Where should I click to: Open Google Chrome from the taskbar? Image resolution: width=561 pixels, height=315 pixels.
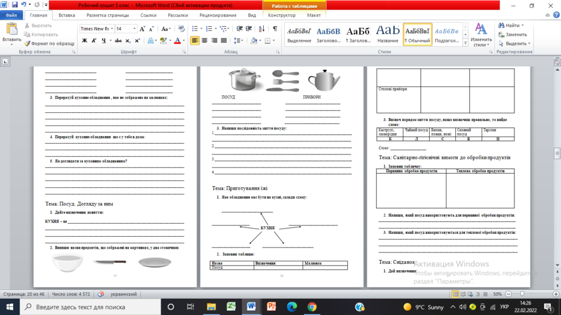click(312, 307)
